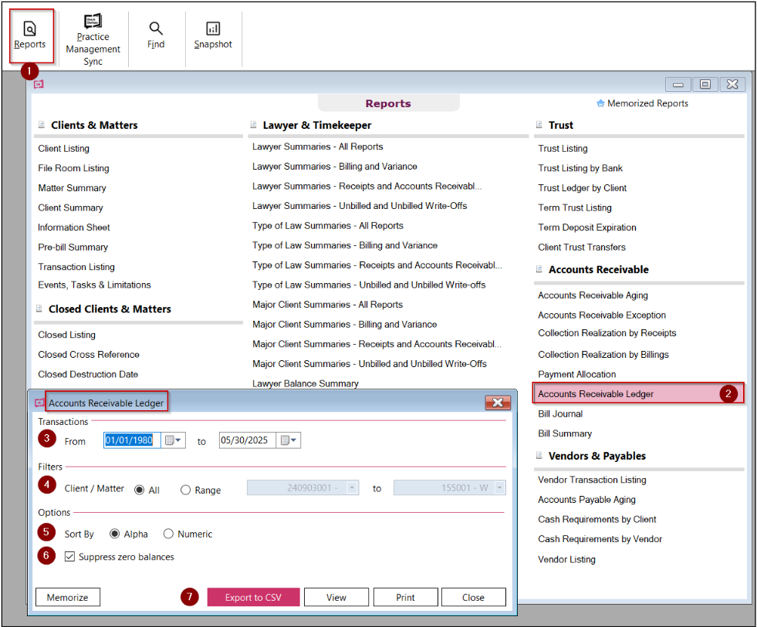Viewport: 757px width, 627px height.
Task: Open the To date calendar picker
Action: pos(289,440)
